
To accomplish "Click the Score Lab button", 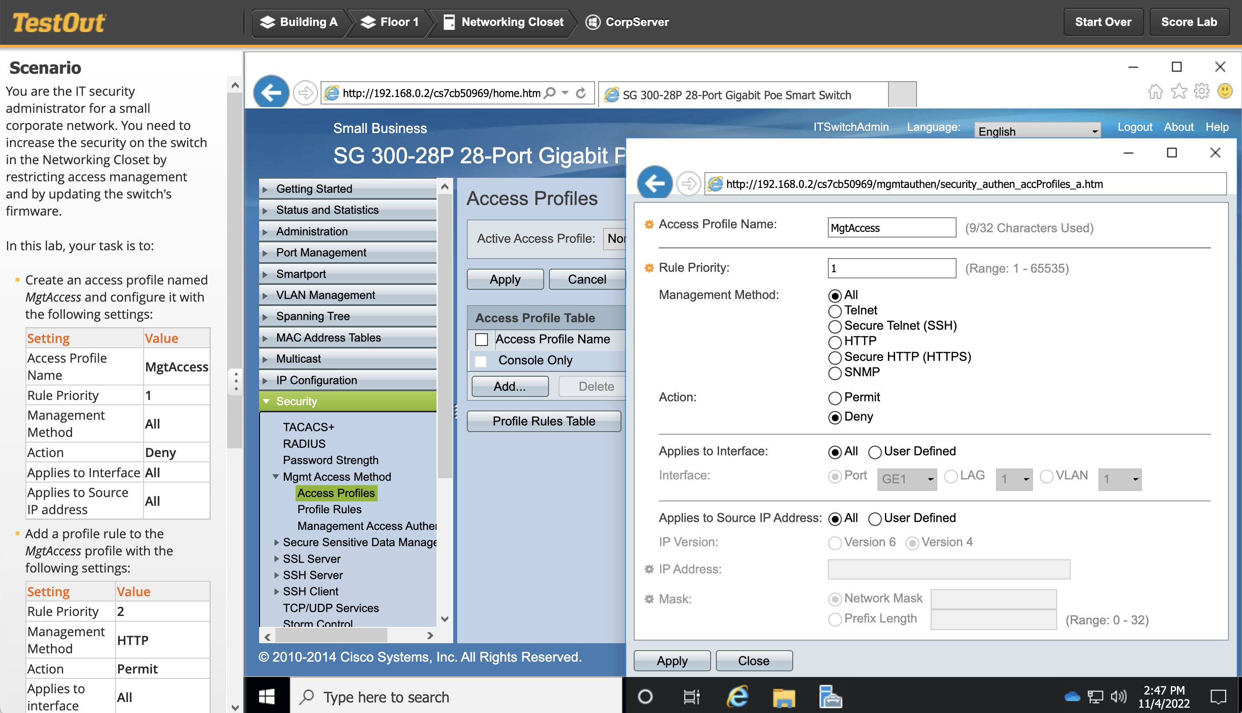I will (x=1189, y=22).
